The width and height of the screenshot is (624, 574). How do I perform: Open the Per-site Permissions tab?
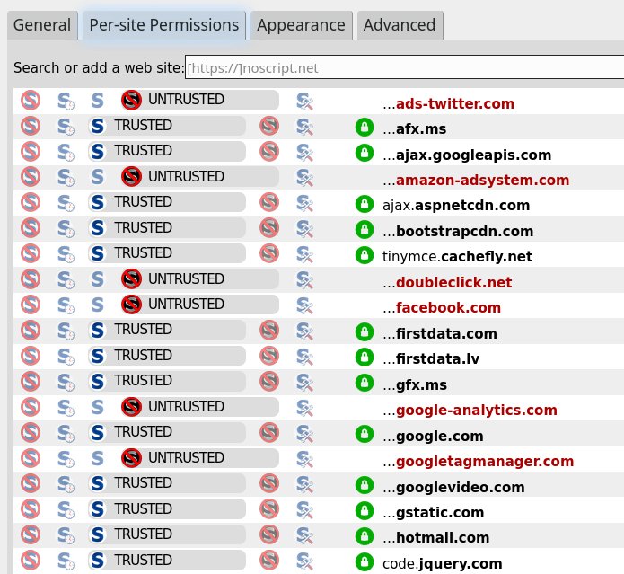tap(164, 25)
